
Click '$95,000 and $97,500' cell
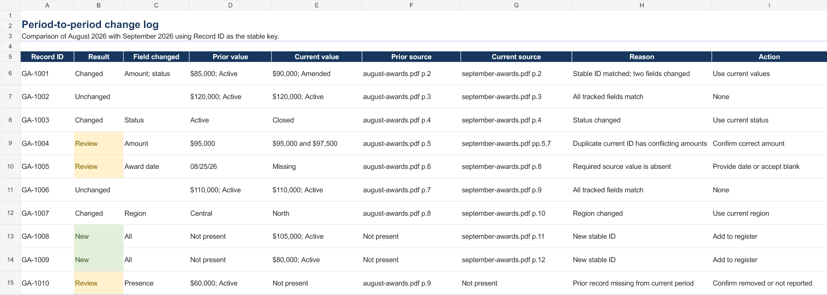(x=317, y=143)
